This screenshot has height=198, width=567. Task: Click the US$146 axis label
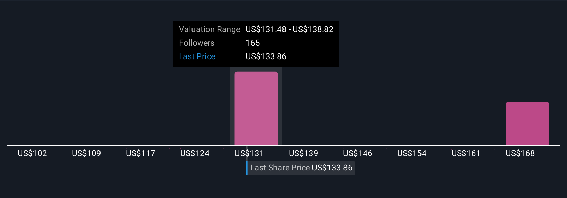(358, 153)
